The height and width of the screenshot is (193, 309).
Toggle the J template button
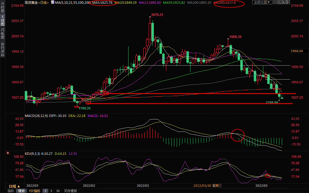(45, 191)
